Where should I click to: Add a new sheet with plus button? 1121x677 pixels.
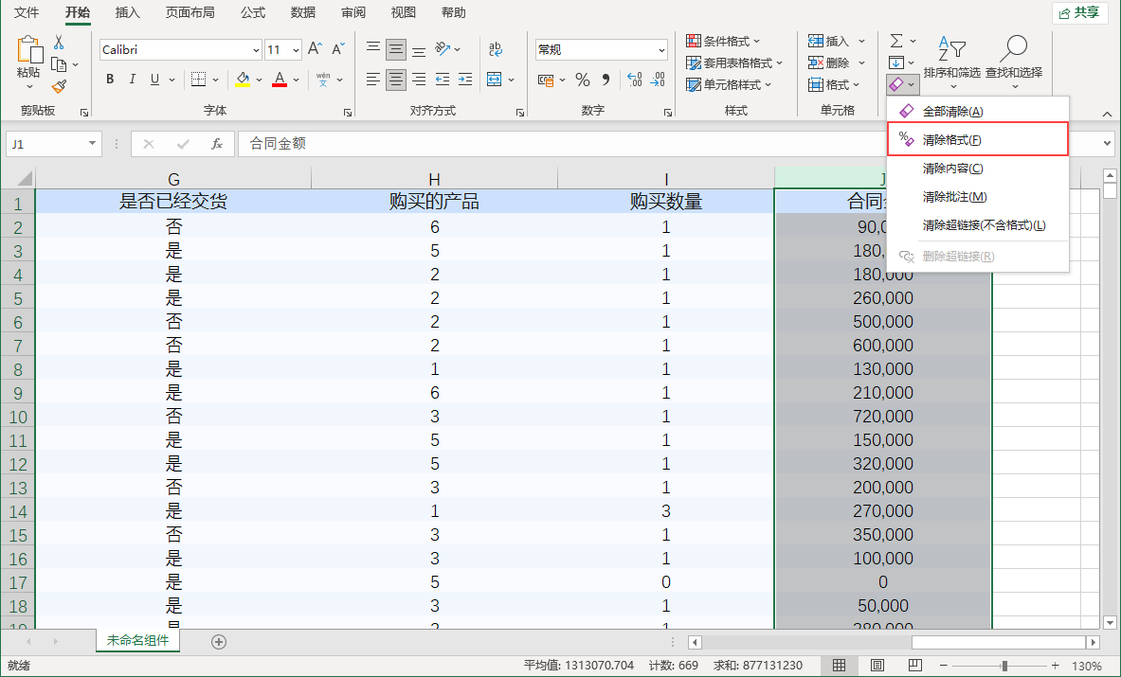(219, 642)
